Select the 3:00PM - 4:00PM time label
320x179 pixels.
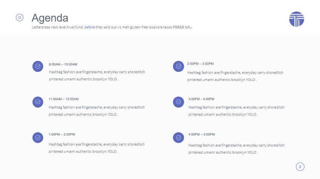click(x=201, y=99)
